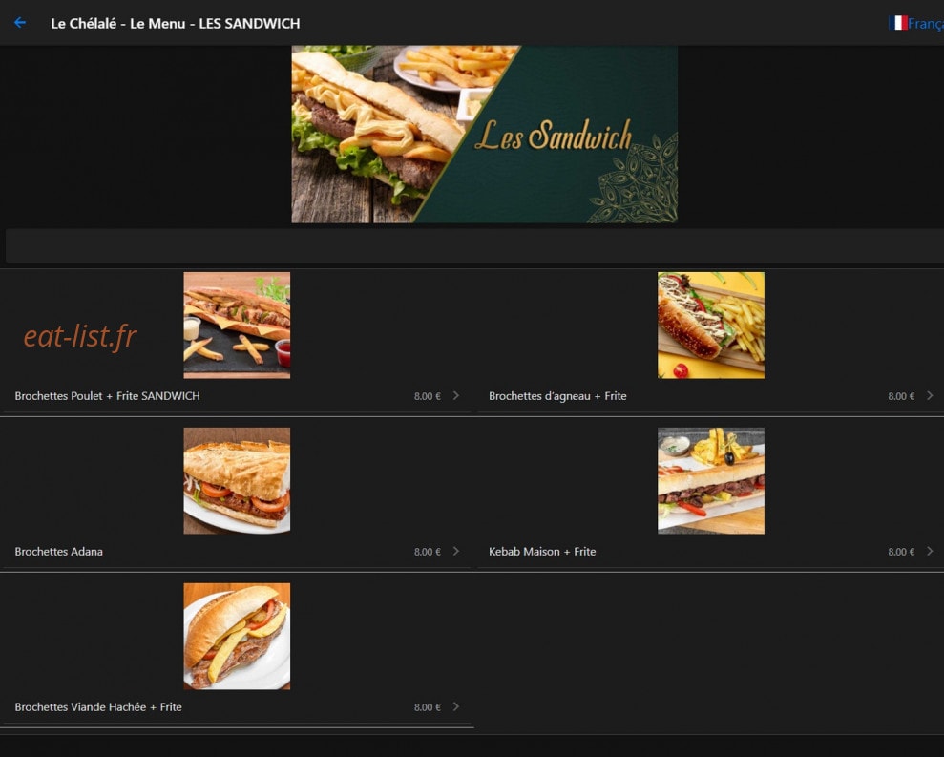This screenshot has height=757, width=944.
Task: Open the Brochettes Poulet sandwich photo
Action: click(237, 326)
